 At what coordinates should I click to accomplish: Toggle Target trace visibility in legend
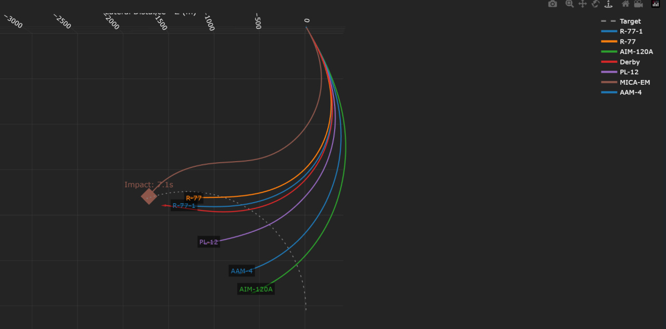(630, 21)
